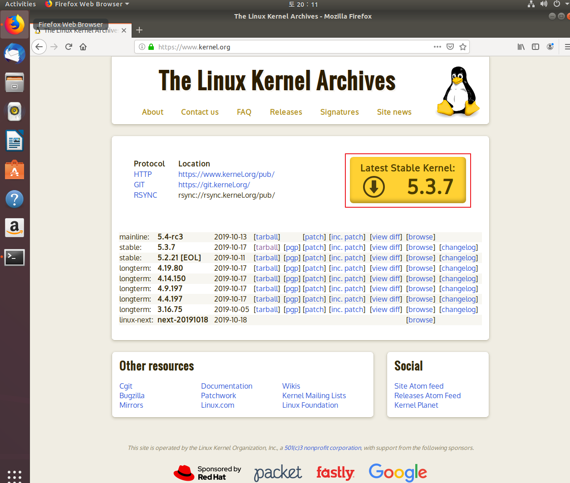Click the Tux penguin logo
Image resolution: width=570 pixels, height=483 pixels.
pos(458,91)
